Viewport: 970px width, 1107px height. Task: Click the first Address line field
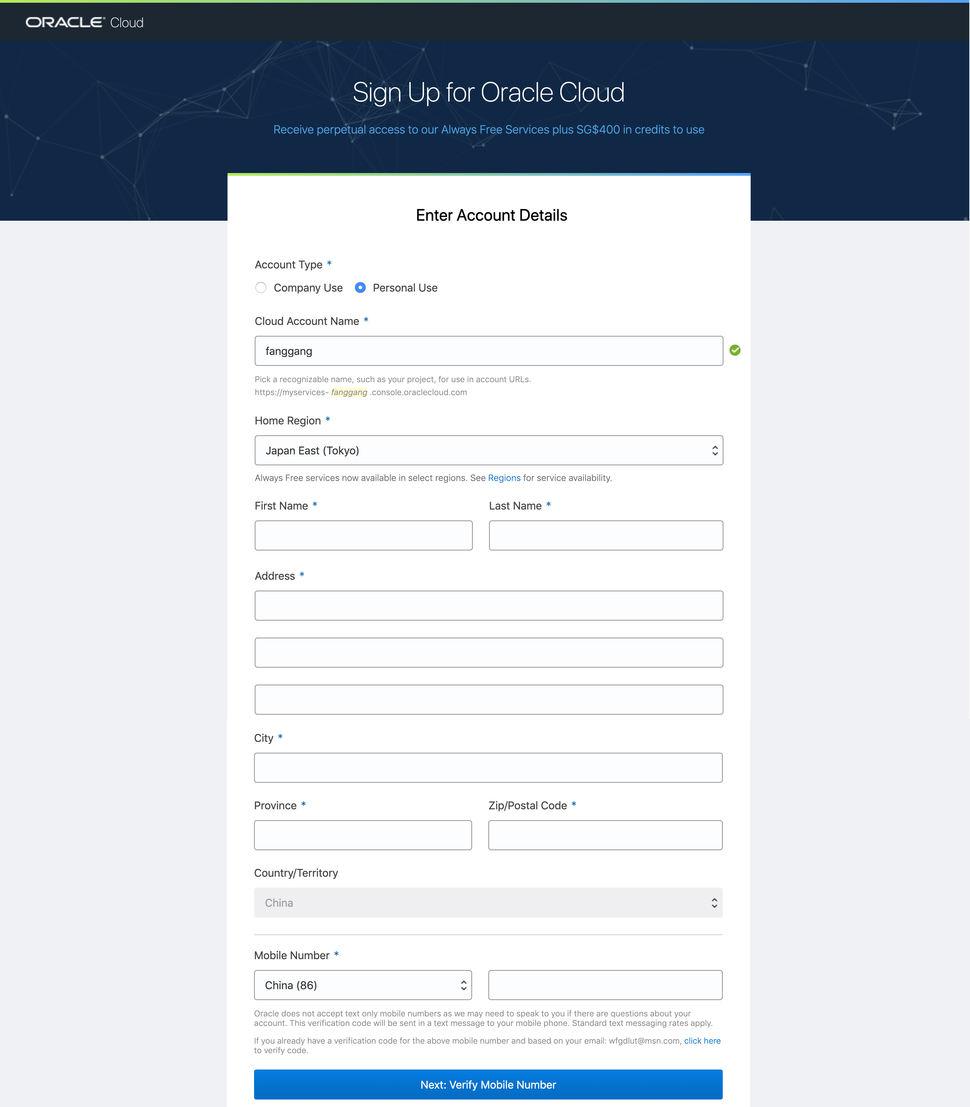(x=489, y=606)
